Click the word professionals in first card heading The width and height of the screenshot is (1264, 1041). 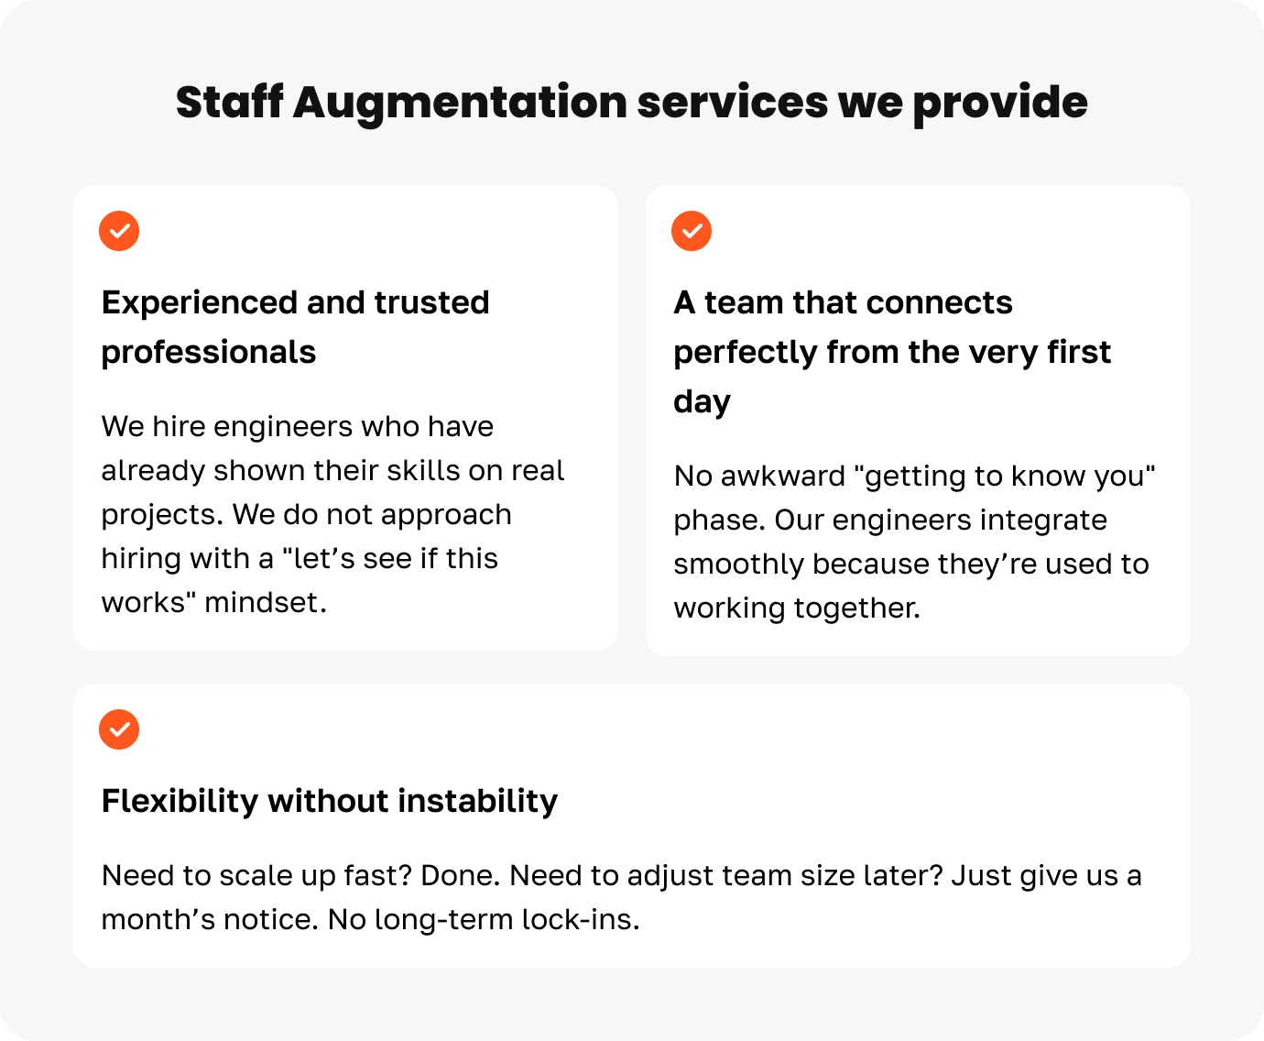click(208, 353)
